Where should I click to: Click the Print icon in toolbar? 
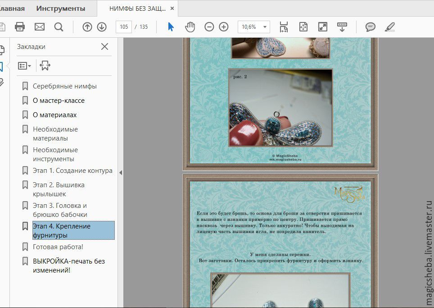point(20,27)
